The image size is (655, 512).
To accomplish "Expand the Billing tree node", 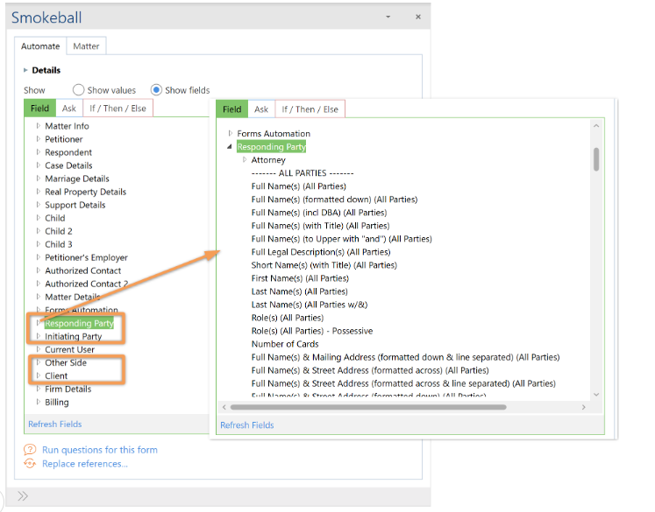I will [x=38, y=402].
